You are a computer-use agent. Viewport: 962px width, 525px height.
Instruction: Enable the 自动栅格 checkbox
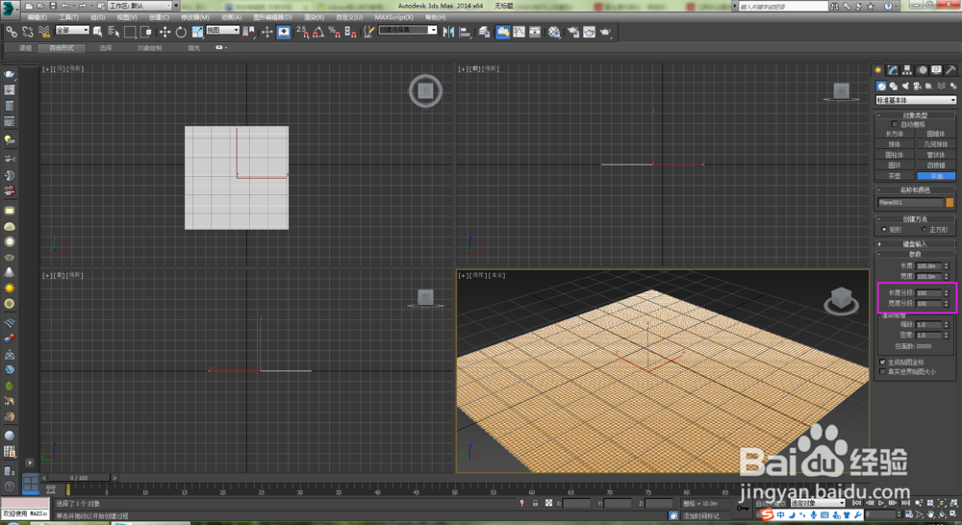[x=895, y=124]
